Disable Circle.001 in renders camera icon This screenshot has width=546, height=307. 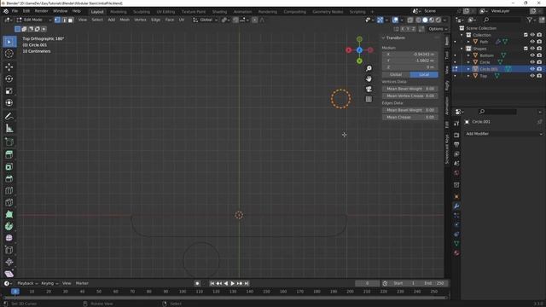(x=539, y=69)
